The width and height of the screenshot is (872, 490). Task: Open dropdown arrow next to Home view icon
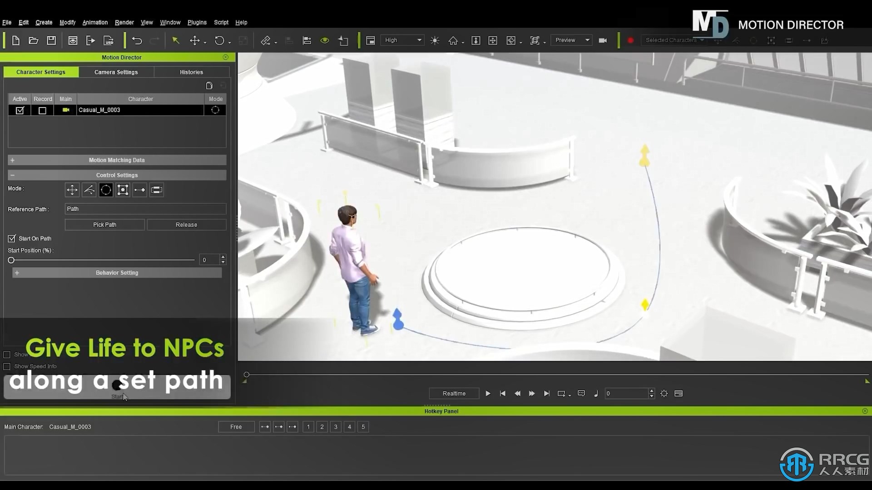point(463,42)
